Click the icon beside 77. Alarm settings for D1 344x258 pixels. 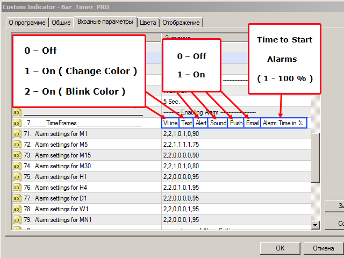click(x=17, y=198)
